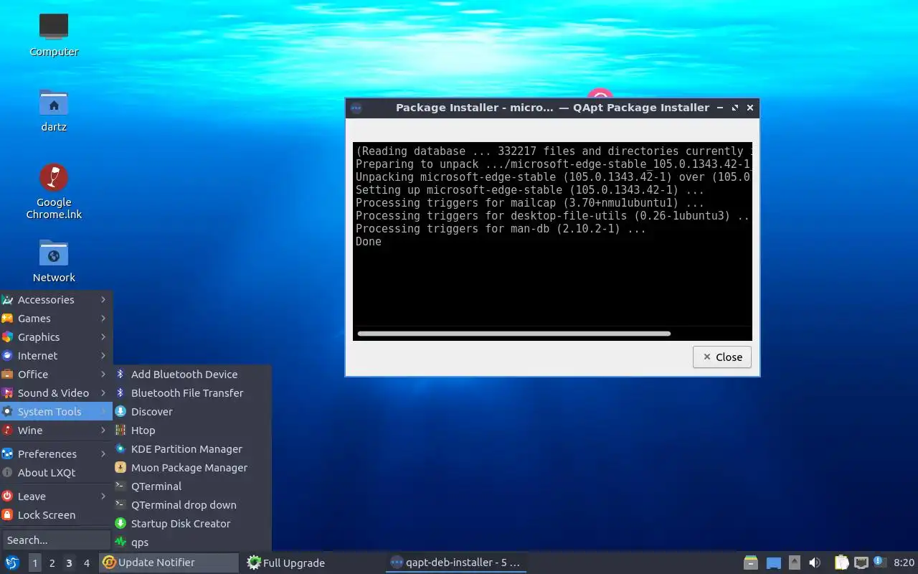
Task: Click the LXQt start menu button
Action: [12, 563]
